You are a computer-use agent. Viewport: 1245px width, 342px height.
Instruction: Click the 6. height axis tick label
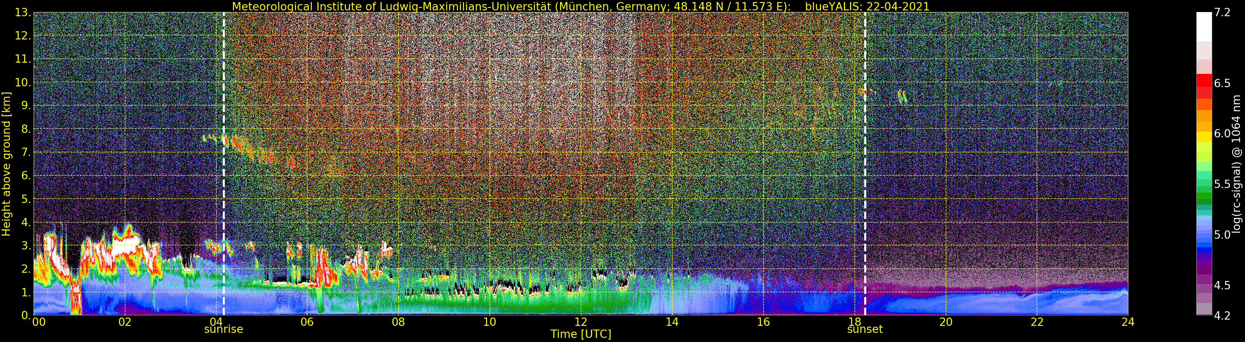[x=26, y=176]
